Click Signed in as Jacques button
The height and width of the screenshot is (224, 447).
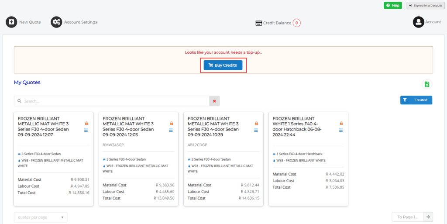click(425, 5)
